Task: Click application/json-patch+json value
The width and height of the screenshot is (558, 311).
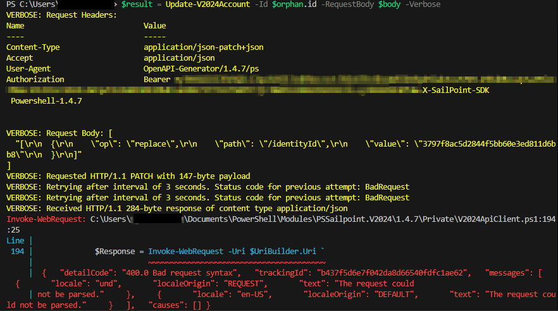Action: 204,47
